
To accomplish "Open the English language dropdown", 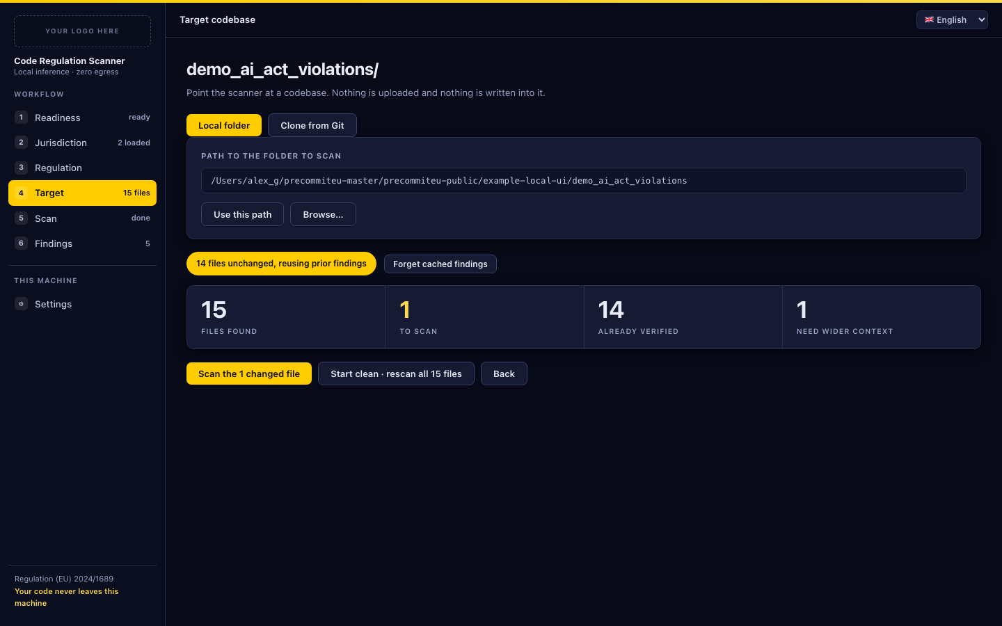I will point(952,19).
